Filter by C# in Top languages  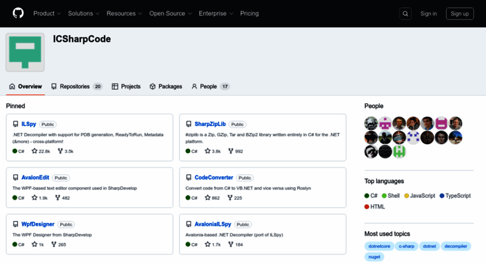371,196
